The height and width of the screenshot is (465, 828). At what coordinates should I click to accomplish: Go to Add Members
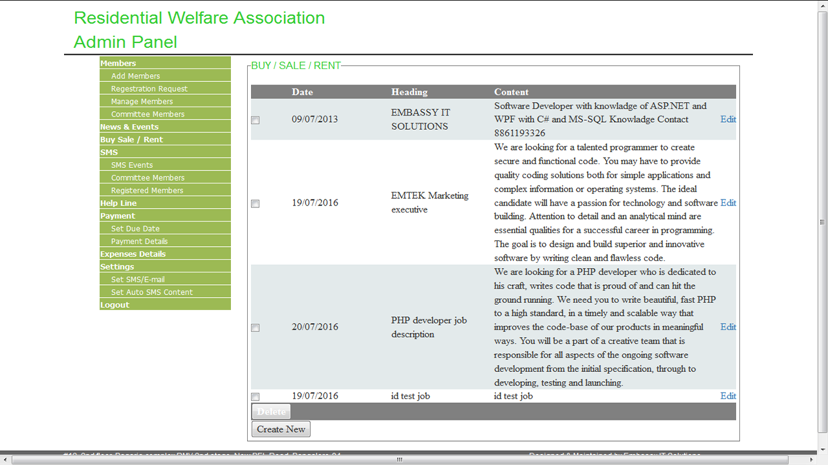coord(165,76)
